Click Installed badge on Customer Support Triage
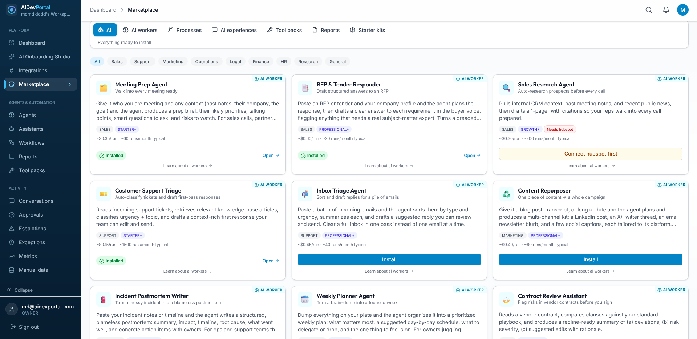This screenshot has width=697, height=339. tap(111, 261)
